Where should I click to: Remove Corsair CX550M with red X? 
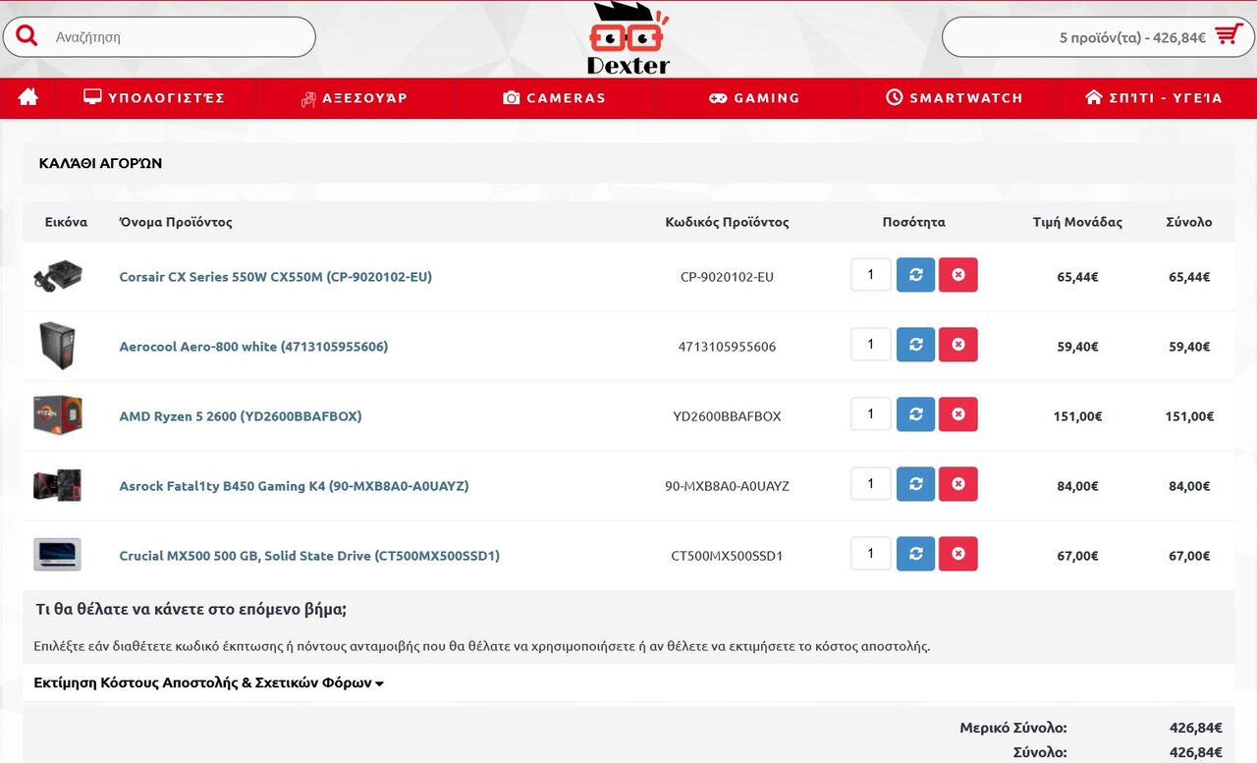(x=958, y=275)
